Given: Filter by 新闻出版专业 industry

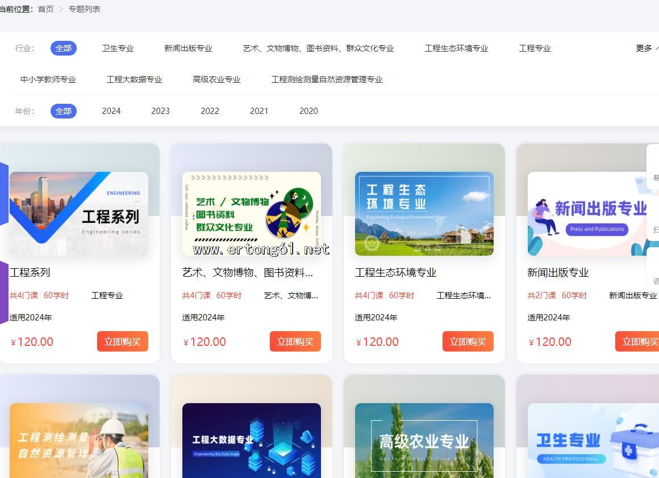Looking at the screenshot, I should tap(188, 48).
